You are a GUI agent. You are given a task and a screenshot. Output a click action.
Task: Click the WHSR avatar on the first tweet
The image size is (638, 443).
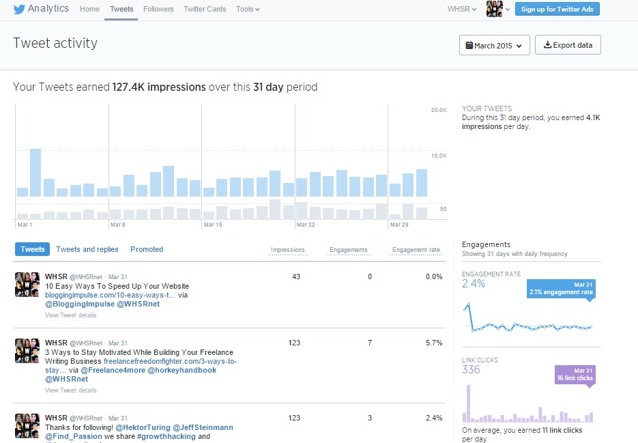pyautogui.click(x=27, y=284)
